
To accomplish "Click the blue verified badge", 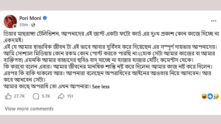I will [x=45, y=18].
